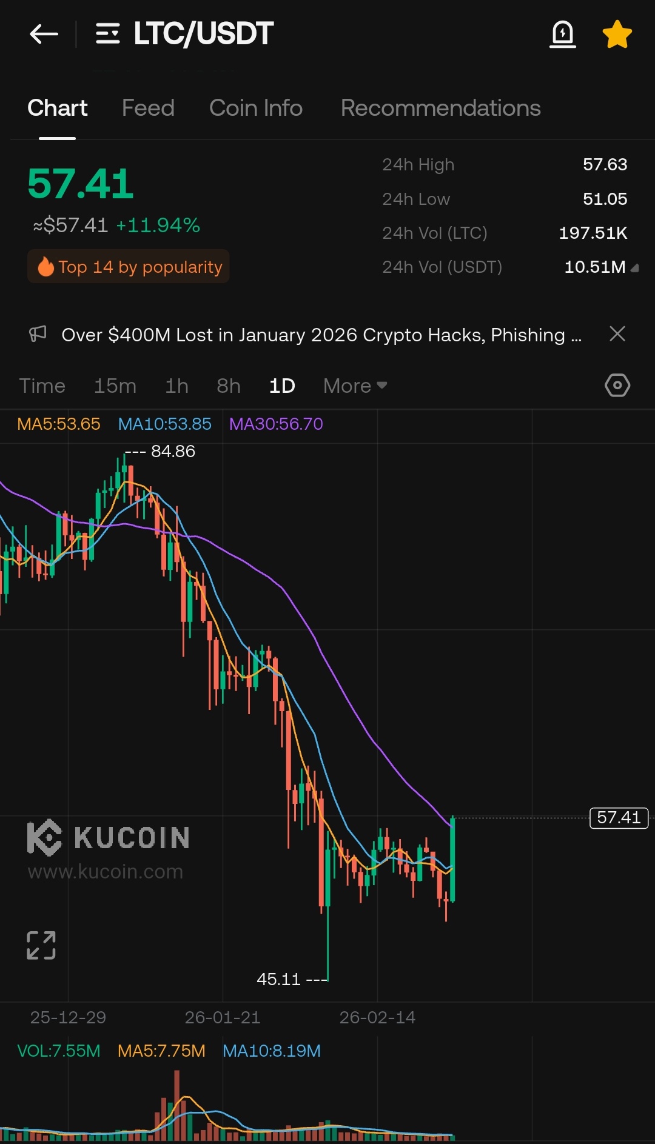This screenshot has height=1144, width=655.
Task: Tap the announcement megaphone icon
Action: (38, 334)
